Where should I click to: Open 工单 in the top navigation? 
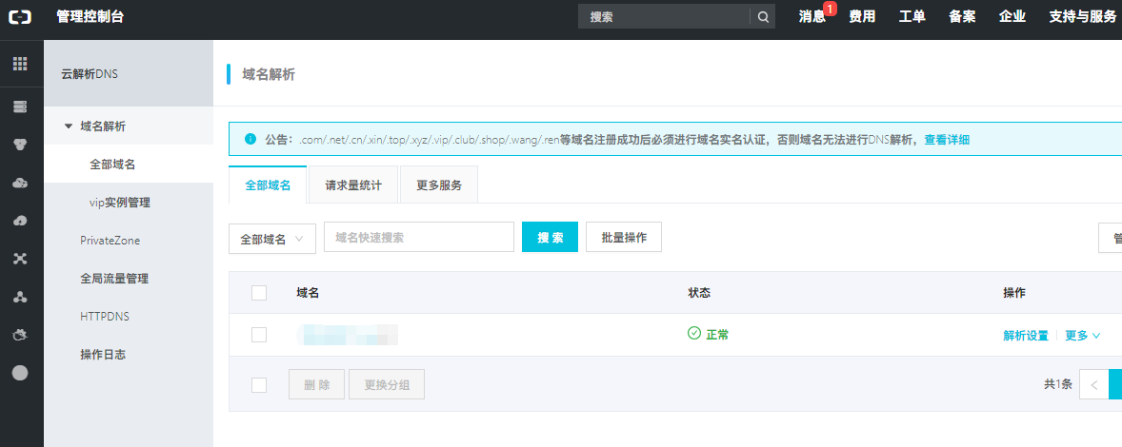pyautogui.click(x=912, y=17)
